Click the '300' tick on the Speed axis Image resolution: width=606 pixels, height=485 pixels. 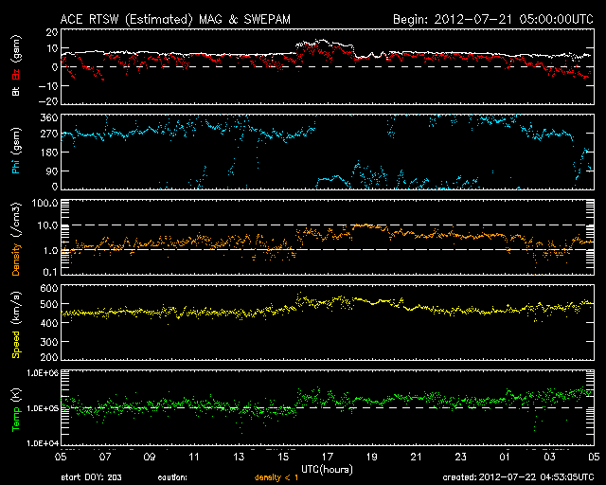point(49,342)
